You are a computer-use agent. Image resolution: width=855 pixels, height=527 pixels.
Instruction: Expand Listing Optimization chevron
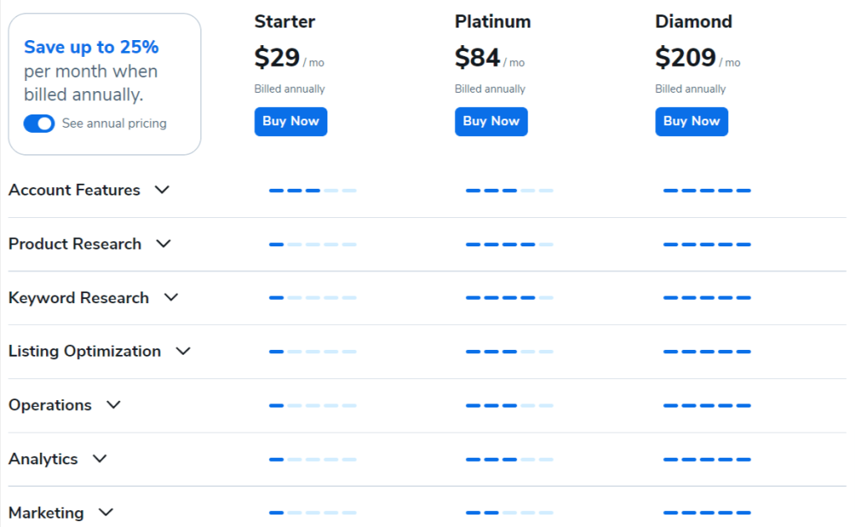click(x=183, y=351)
